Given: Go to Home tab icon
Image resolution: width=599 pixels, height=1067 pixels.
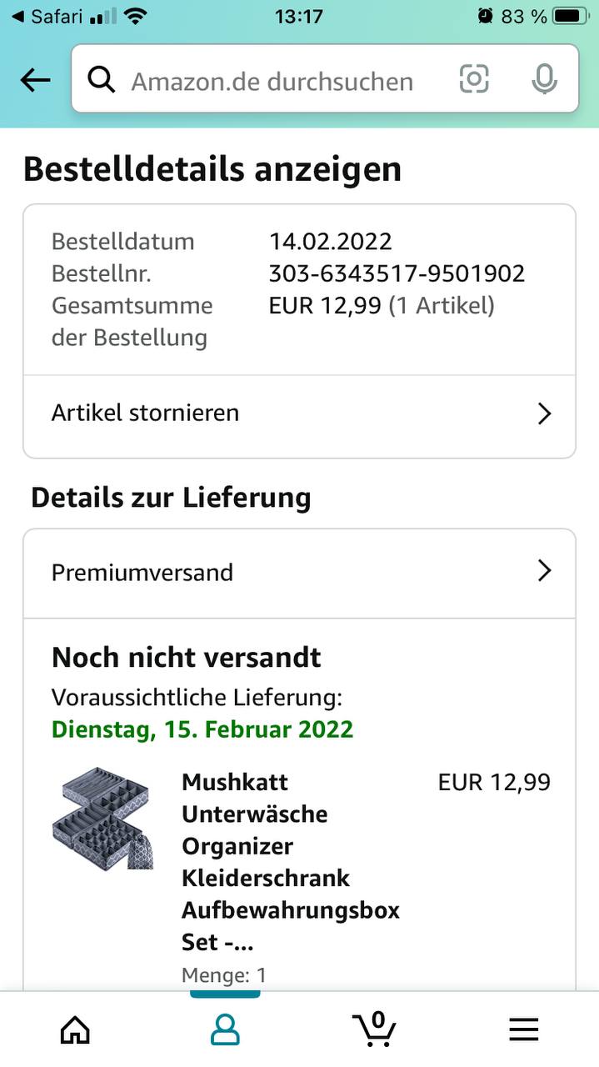Looking at the screenshot, I should click(75, 1029).
